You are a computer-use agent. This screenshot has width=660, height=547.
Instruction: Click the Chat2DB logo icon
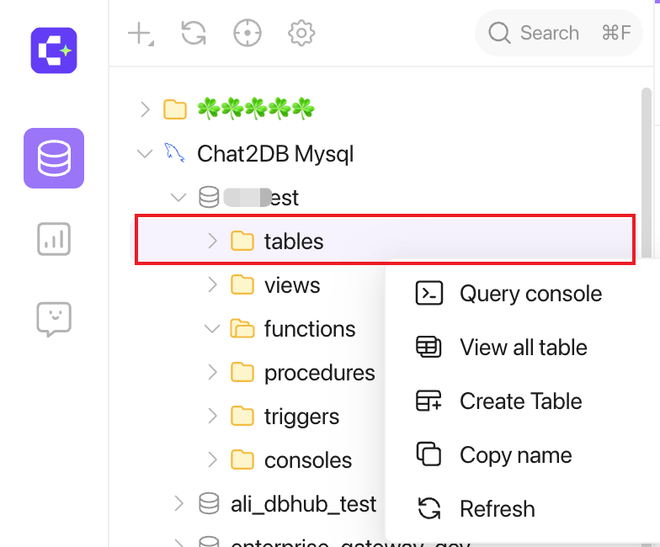pos(54,50)
